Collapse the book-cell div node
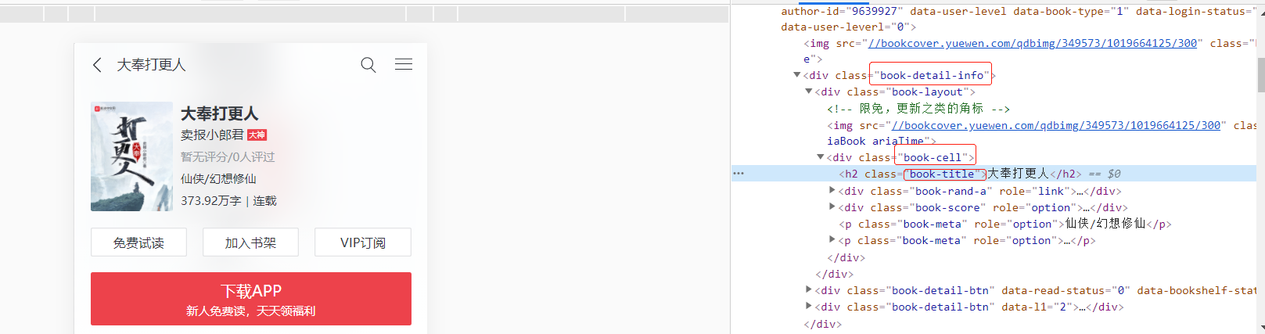The height and width of the screenshot is (334, 1265). (821, 157)
